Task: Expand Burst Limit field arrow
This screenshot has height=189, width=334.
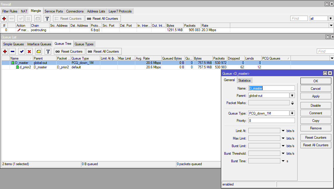Action: point(283,146)
